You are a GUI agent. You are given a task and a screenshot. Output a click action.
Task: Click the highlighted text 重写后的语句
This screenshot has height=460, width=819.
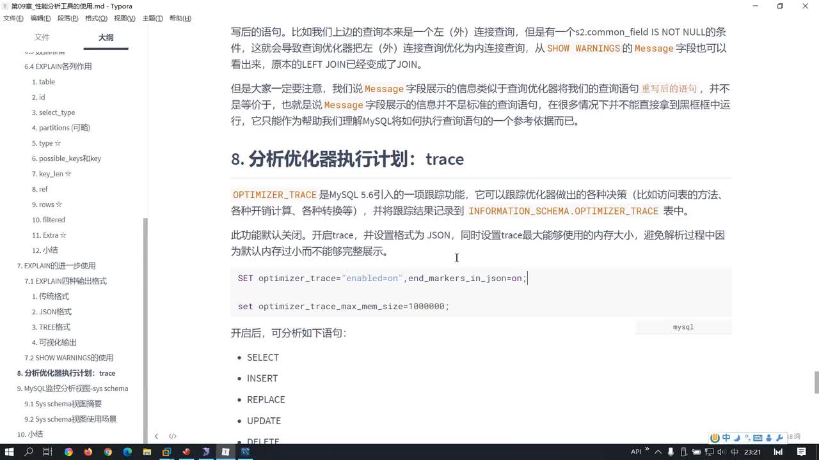tap(669, 89)
